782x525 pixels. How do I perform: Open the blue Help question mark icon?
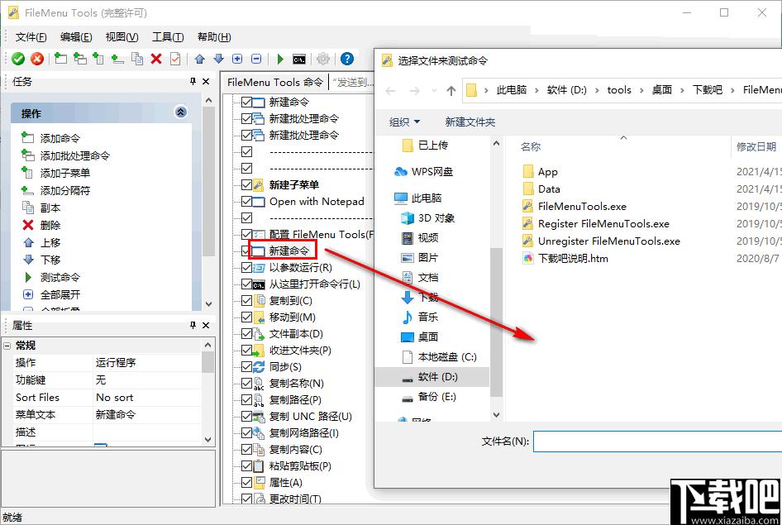tap(346, 59)
